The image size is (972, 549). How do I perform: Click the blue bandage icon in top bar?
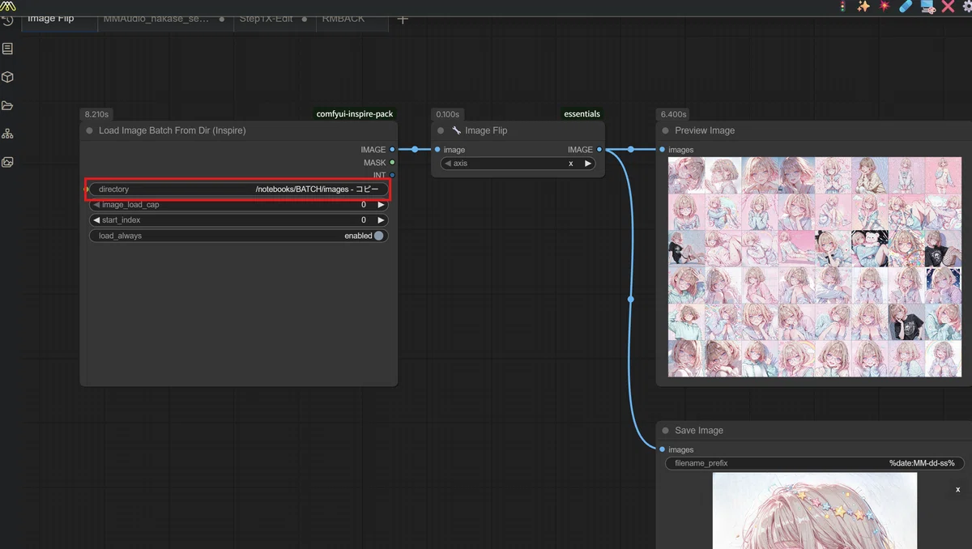(x=906, y=6)
